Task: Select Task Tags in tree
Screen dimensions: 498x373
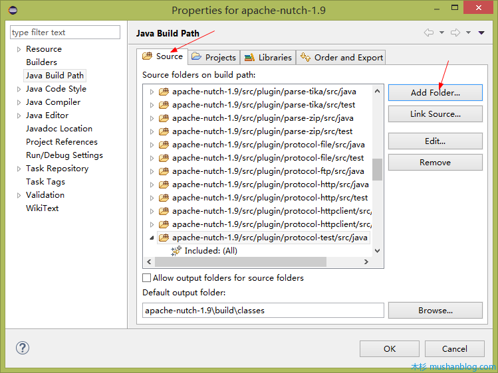Action: tap(45, 182)
